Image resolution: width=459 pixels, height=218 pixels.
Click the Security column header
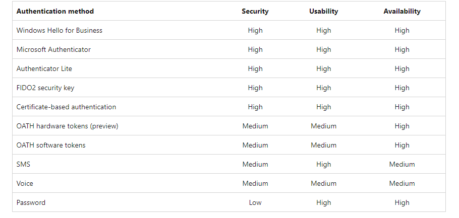(x=255, y=11)
